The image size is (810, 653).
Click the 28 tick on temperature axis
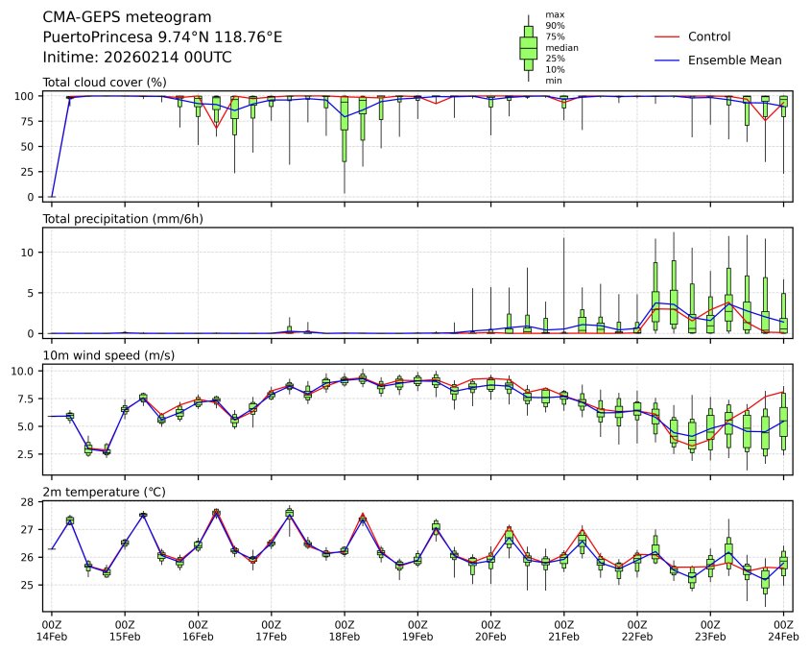click(x=29, y=502)
